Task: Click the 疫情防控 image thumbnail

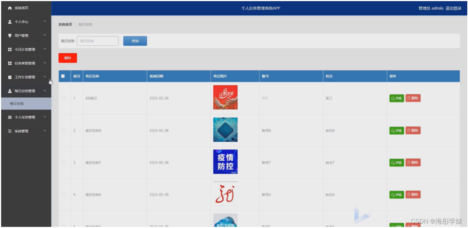Action: (x=225, y=162)
